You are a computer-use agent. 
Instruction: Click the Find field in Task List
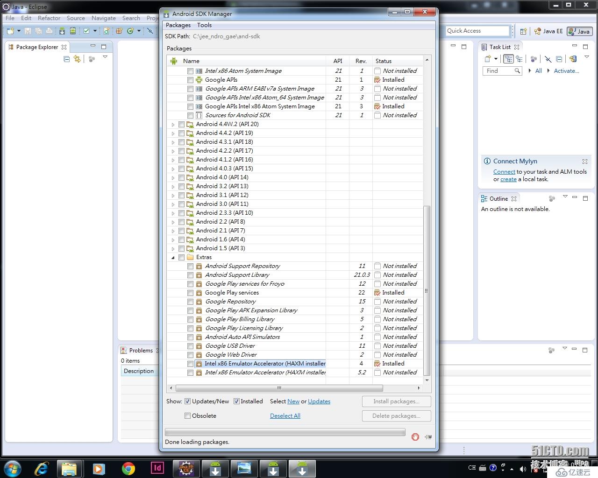point(502,71)
